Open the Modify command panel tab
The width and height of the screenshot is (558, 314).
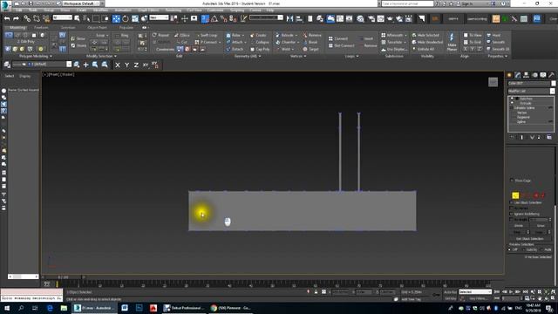click(x=518, y=75)
